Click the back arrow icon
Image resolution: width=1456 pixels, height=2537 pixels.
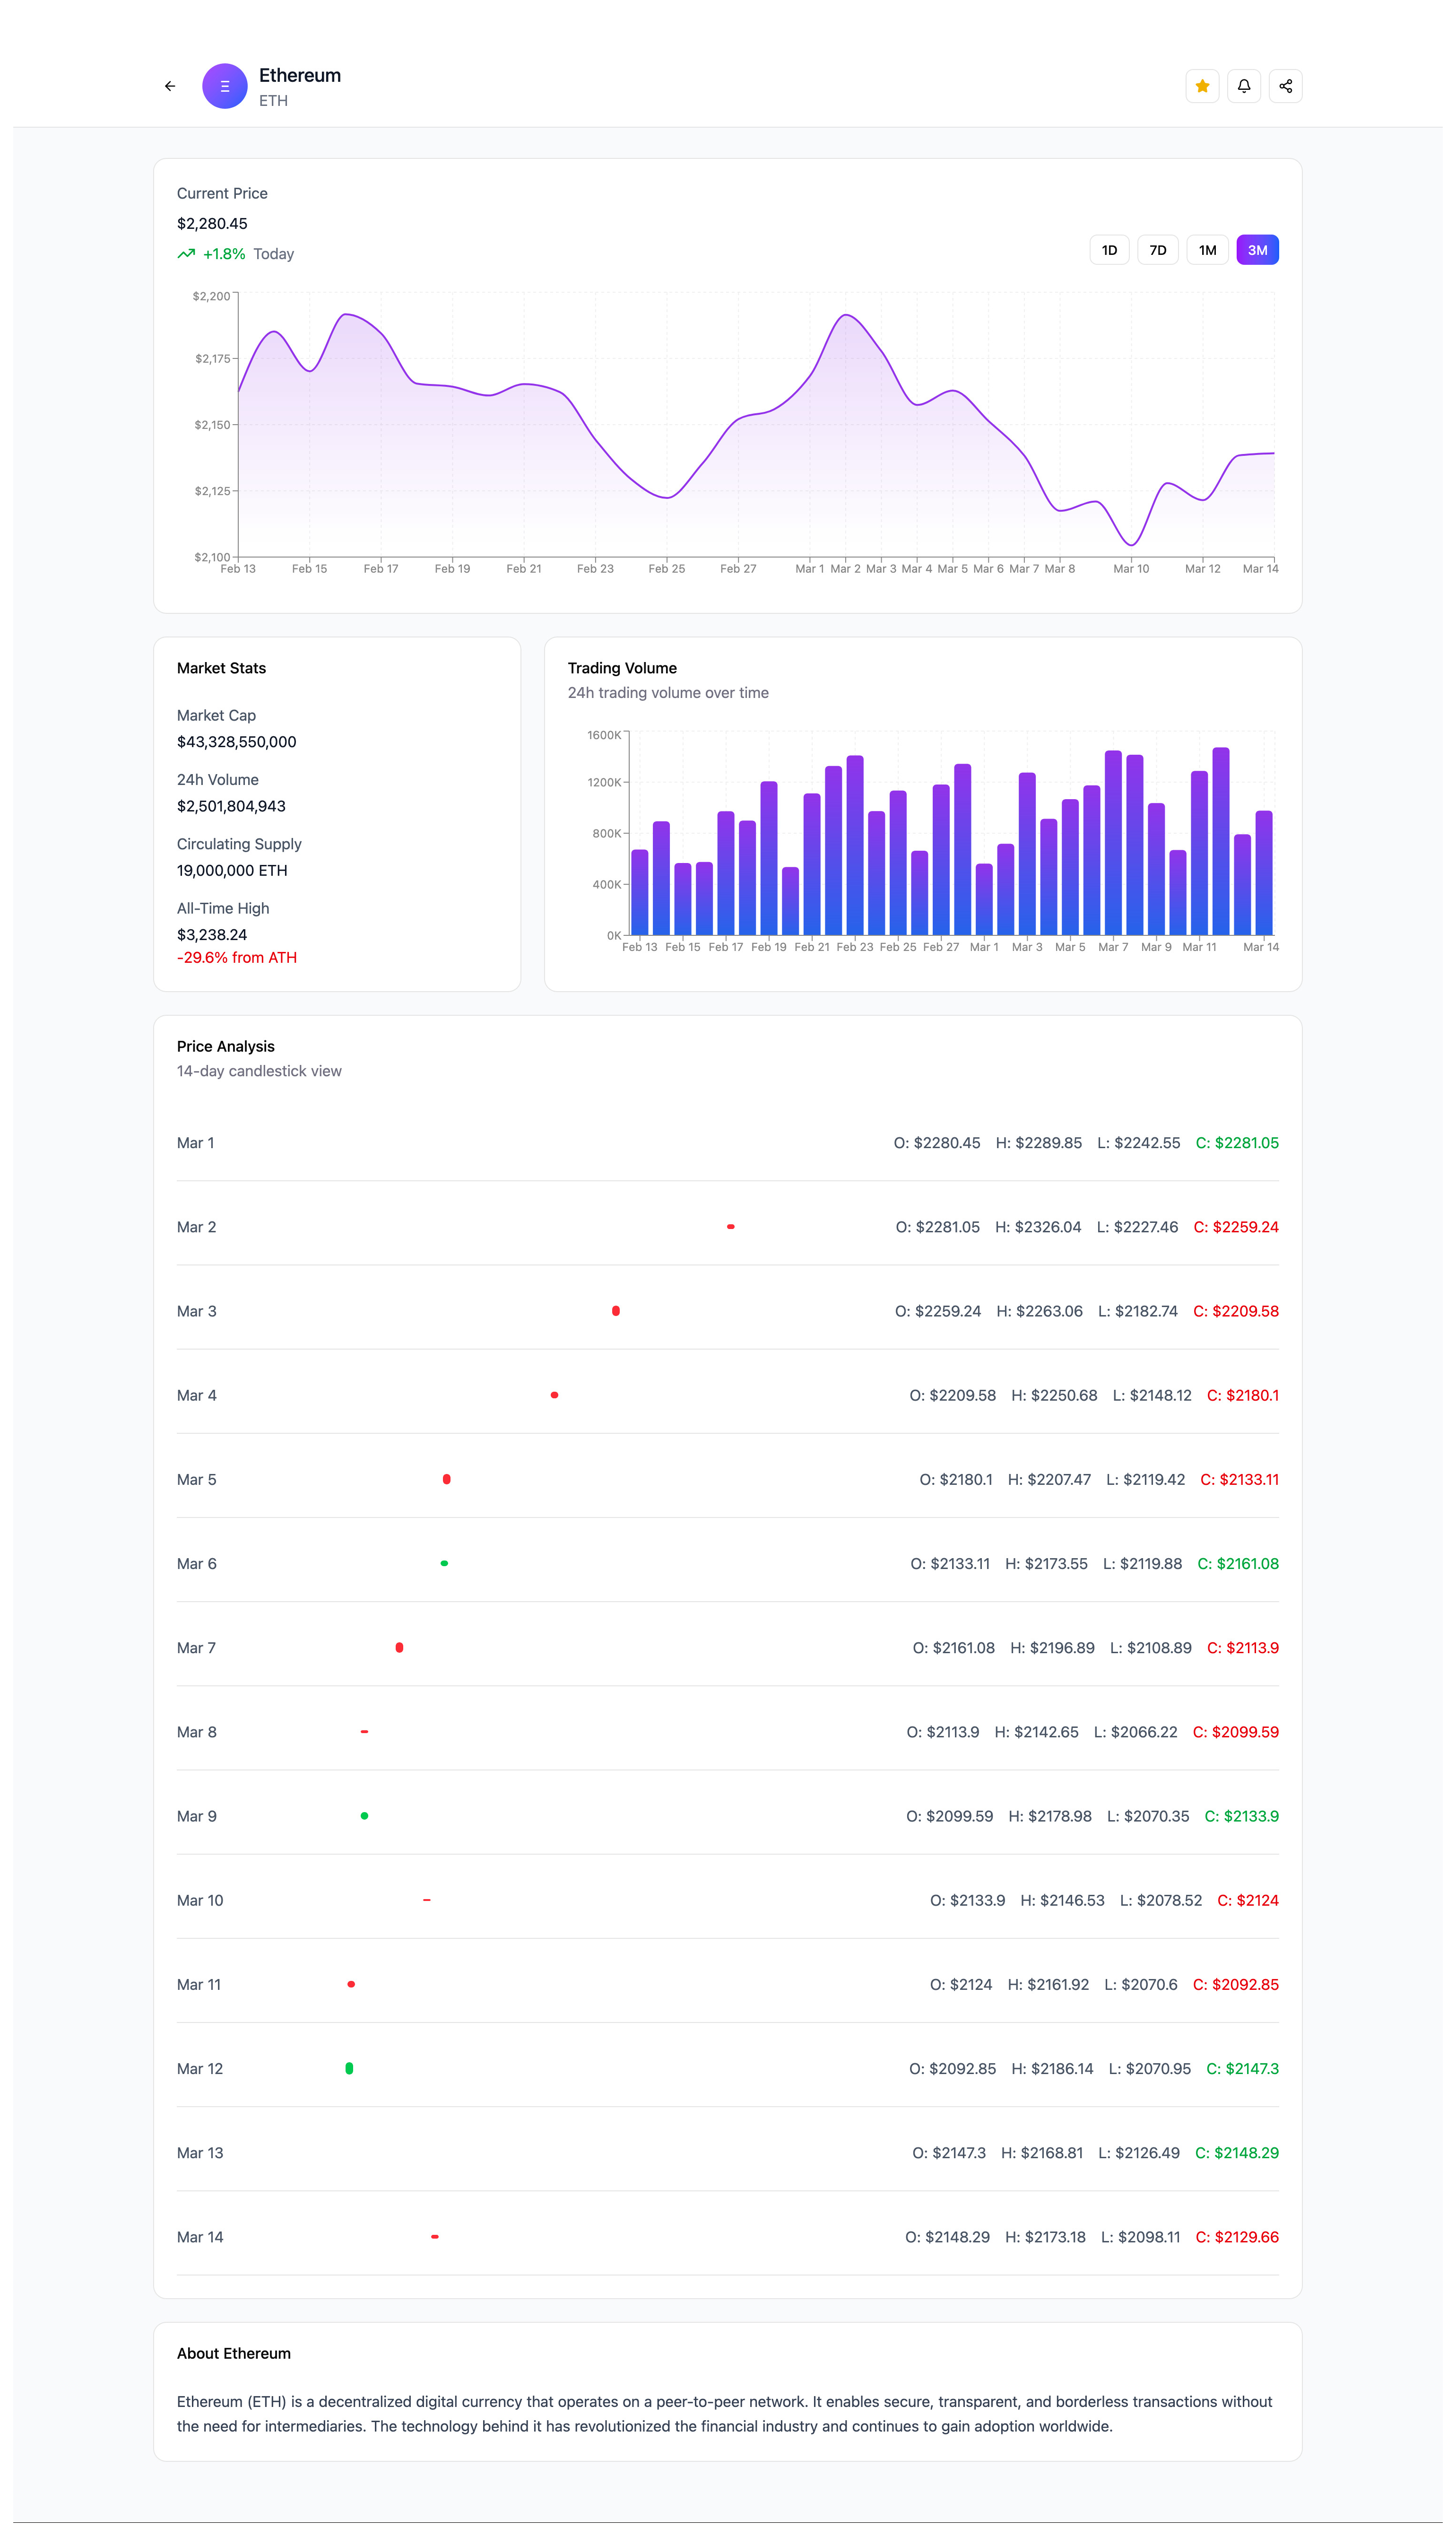(170, 86)
